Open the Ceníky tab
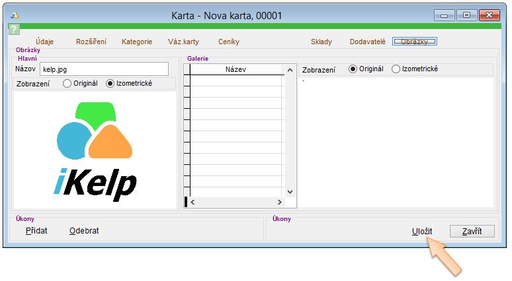512x281 pixels. (x=228, y=42)
